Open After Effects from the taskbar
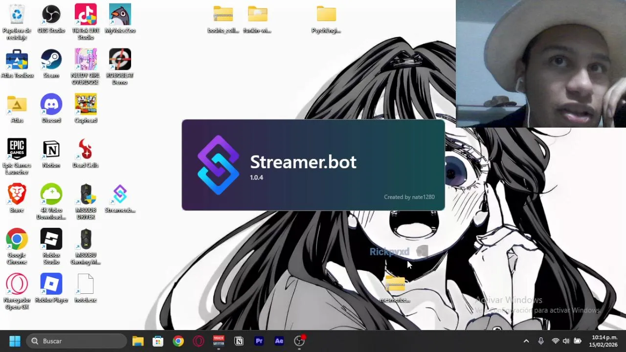Screen dimensions: 626x352 [279, 341]
